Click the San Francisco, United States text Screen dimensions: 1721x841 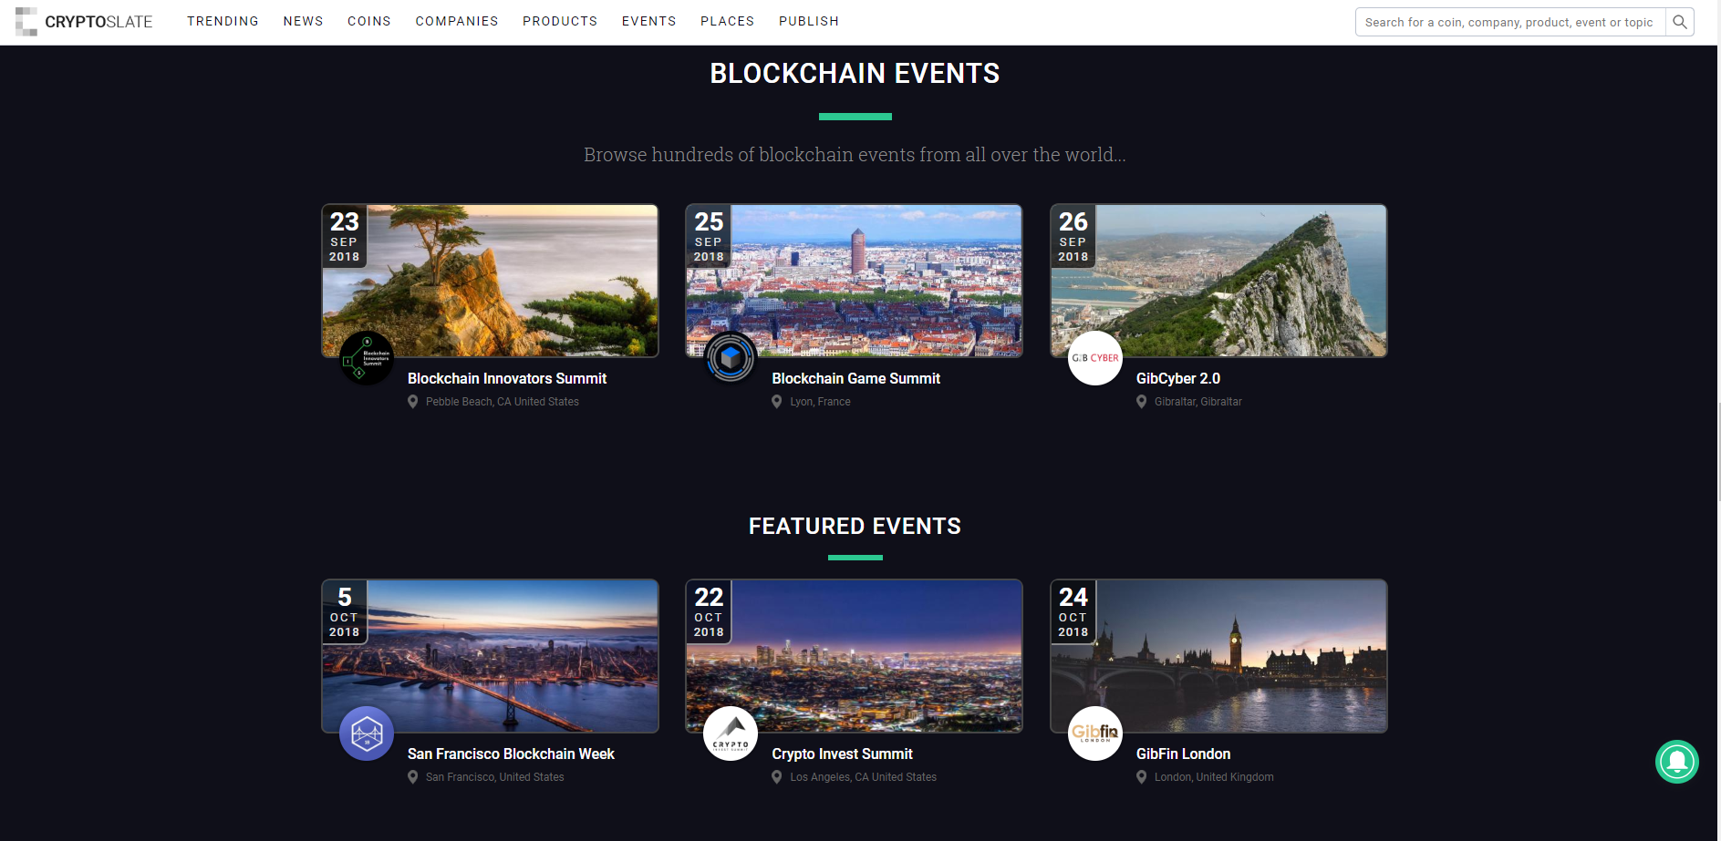click(495, 777)
